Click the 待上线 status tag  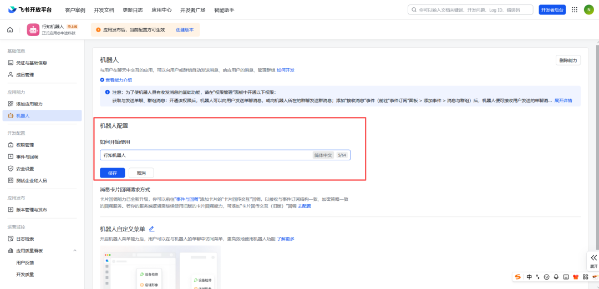72,27
